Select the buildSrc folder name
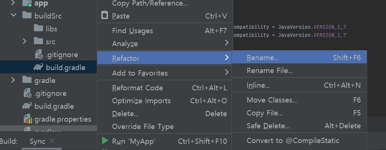 coord(48,16)
